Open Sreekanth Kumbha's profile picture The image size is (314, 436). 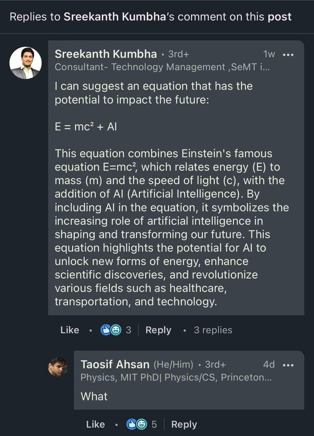pyautogui.click(x=26, y=63)
